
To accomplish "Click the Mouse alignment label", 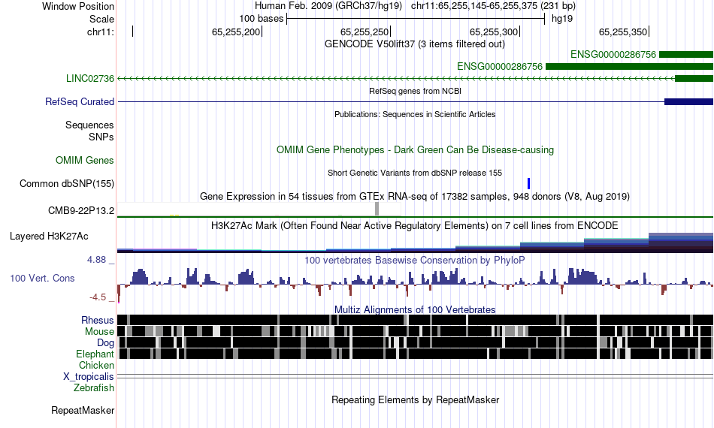I will tap(99, 332).
